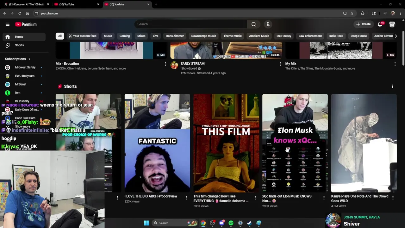Screen dimensions: 405x228
Task: Open Steam from the taskbar
Action: point(249,223)
